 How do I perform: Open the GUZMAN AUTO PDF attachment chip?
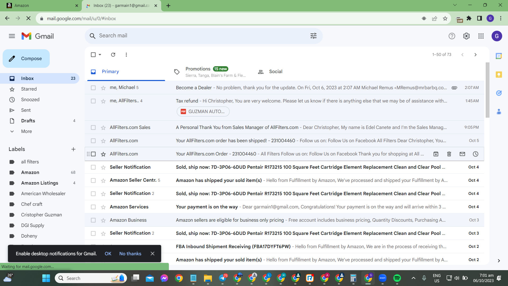click(203, 111)
